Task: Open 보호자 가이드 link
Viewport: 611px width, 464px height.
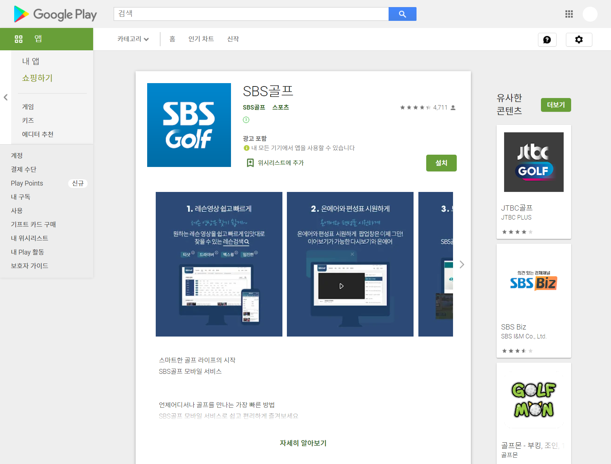Action: [x=29, y=266]
